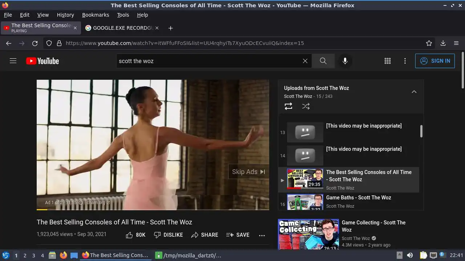
Task: Clear the search box with the X
Action: (305, 61)
